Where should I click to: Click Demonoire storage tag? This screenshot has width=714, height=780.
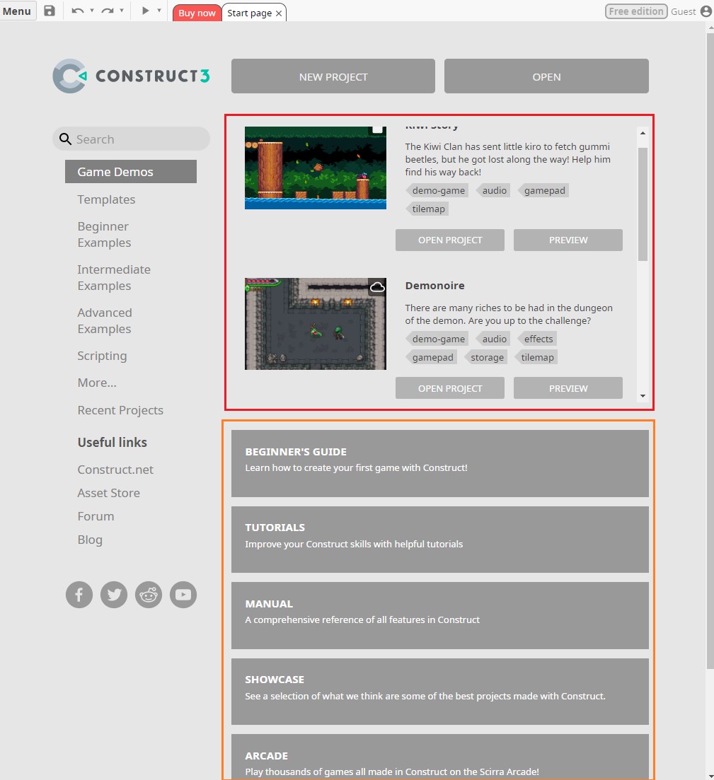[x=485, y=357]
